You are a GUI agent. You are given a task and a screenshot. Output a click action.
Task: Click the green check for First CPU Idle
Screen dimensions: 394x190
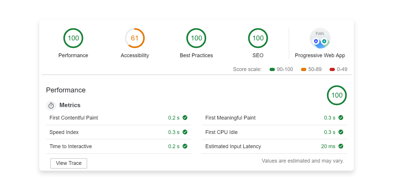point(341,132)
